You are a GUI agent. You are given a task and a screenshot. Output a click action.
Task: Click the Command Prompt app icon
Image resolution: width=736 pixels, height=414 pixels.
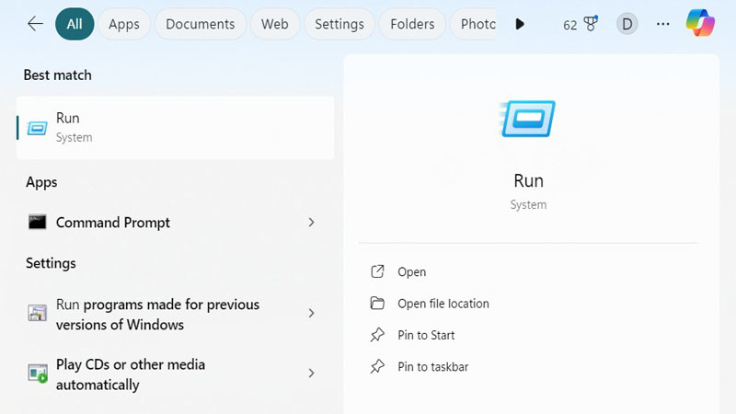tap(38, 222)
